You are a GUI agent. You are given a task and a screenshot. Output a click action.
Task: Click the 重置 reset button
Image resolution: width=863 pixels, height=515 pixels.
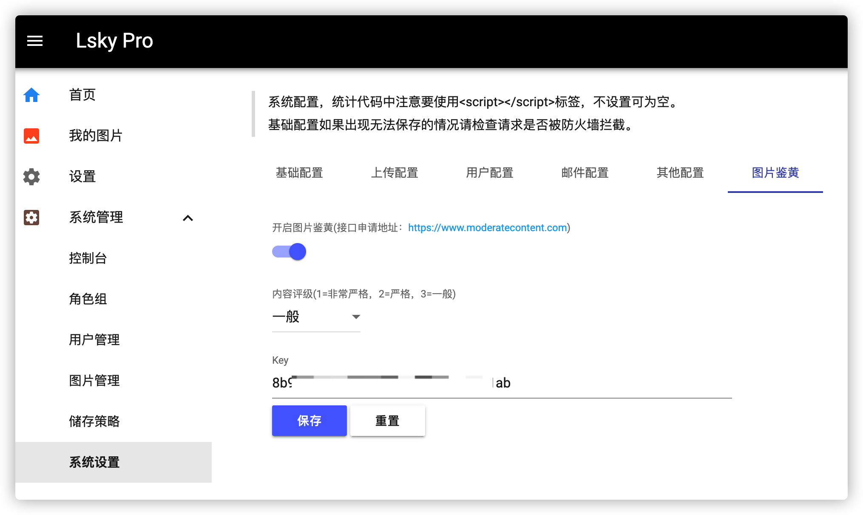pyautogui.click(x=387, y=420)
